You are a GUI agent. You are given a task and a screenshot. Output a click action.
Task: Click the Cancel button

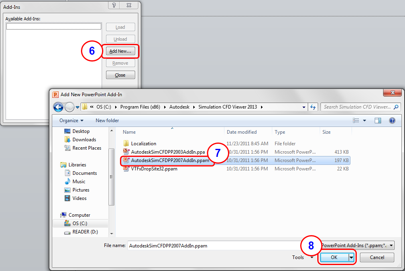pyautogui.click(x=377, y=257)
